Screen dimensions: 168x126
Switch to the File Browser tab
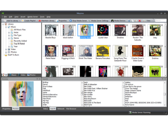[x=71, y=109]
